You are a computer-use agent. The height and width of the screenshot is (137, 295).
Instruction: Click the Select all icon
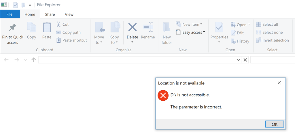click(x=259, y=24)
